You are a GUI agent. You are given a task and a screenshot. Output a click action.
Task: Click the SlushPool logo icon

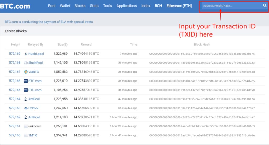tap(26, 63)
